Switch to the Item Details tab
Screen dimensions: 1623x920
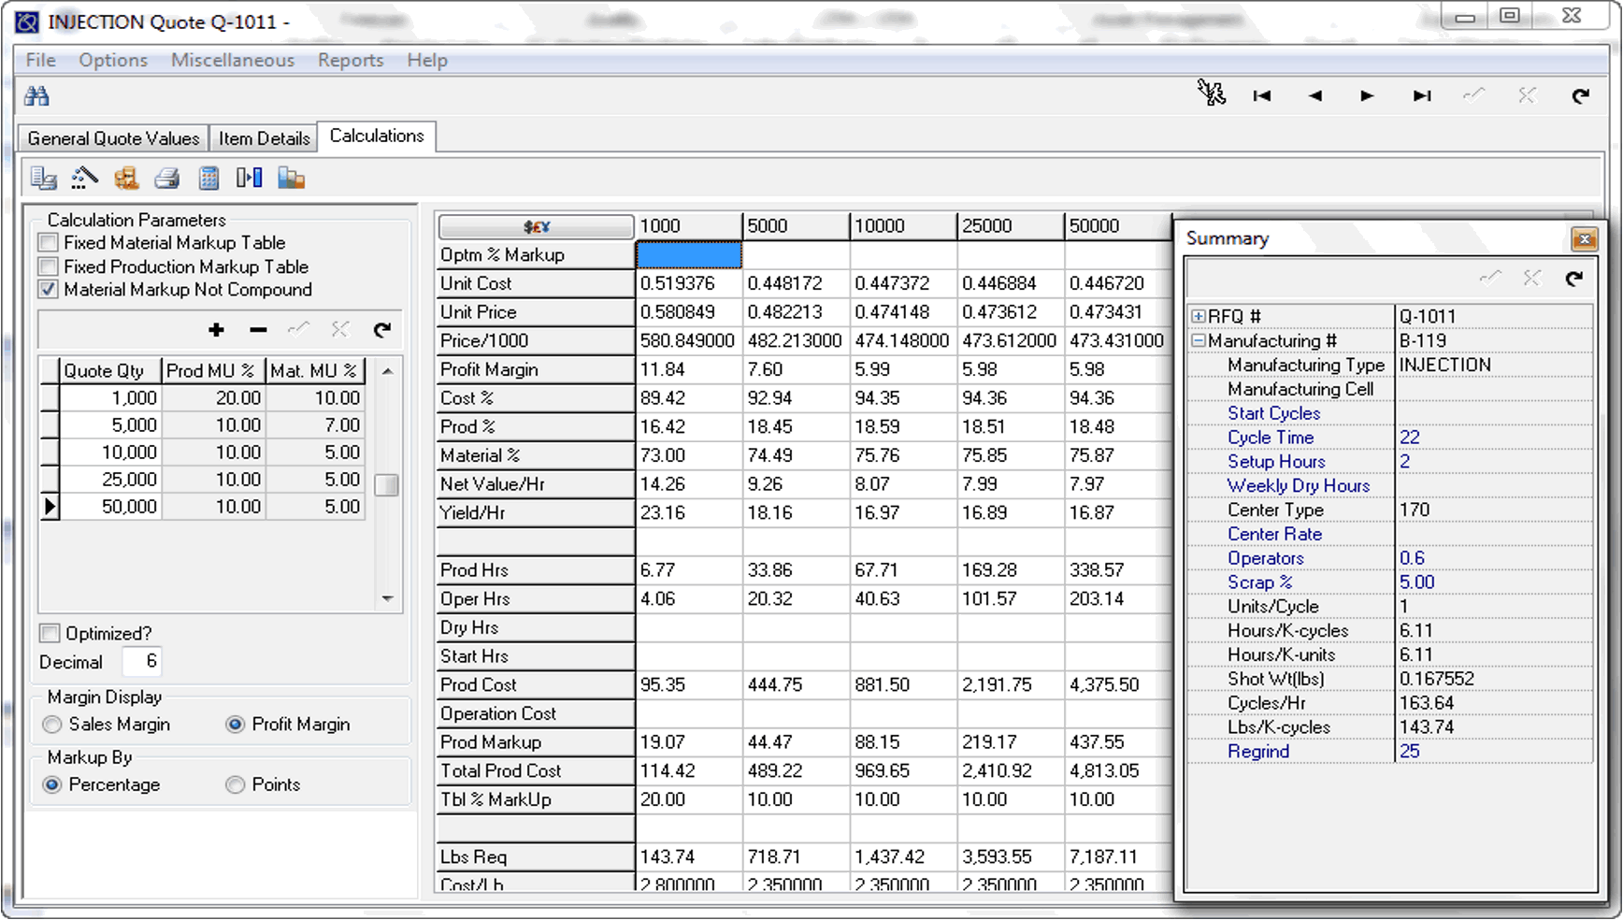pyautogui.click(x=264, y=138)
